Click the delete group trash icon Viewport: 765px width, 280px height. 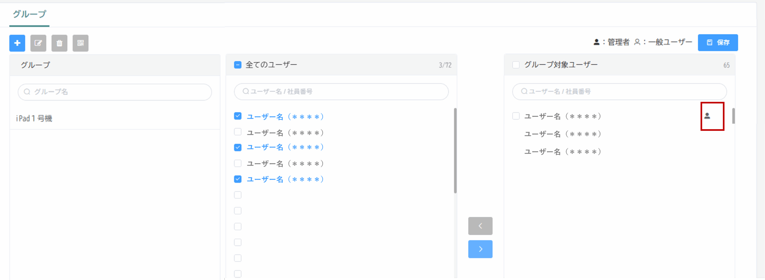tap(59, 43)
